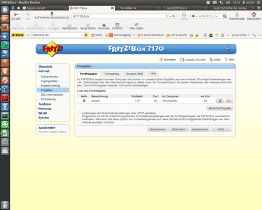This screenshot has width=262, height=210.
Task: Click the Drucken printer icon
Action: tap(104, 25)
